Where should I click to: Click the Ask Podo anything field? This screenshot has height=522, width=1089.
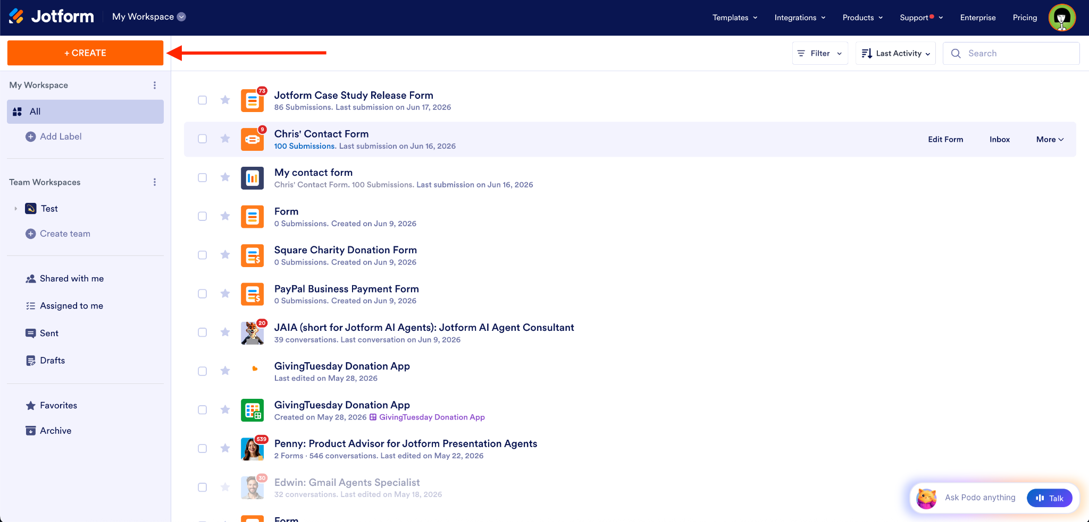[x=980, y=498]
